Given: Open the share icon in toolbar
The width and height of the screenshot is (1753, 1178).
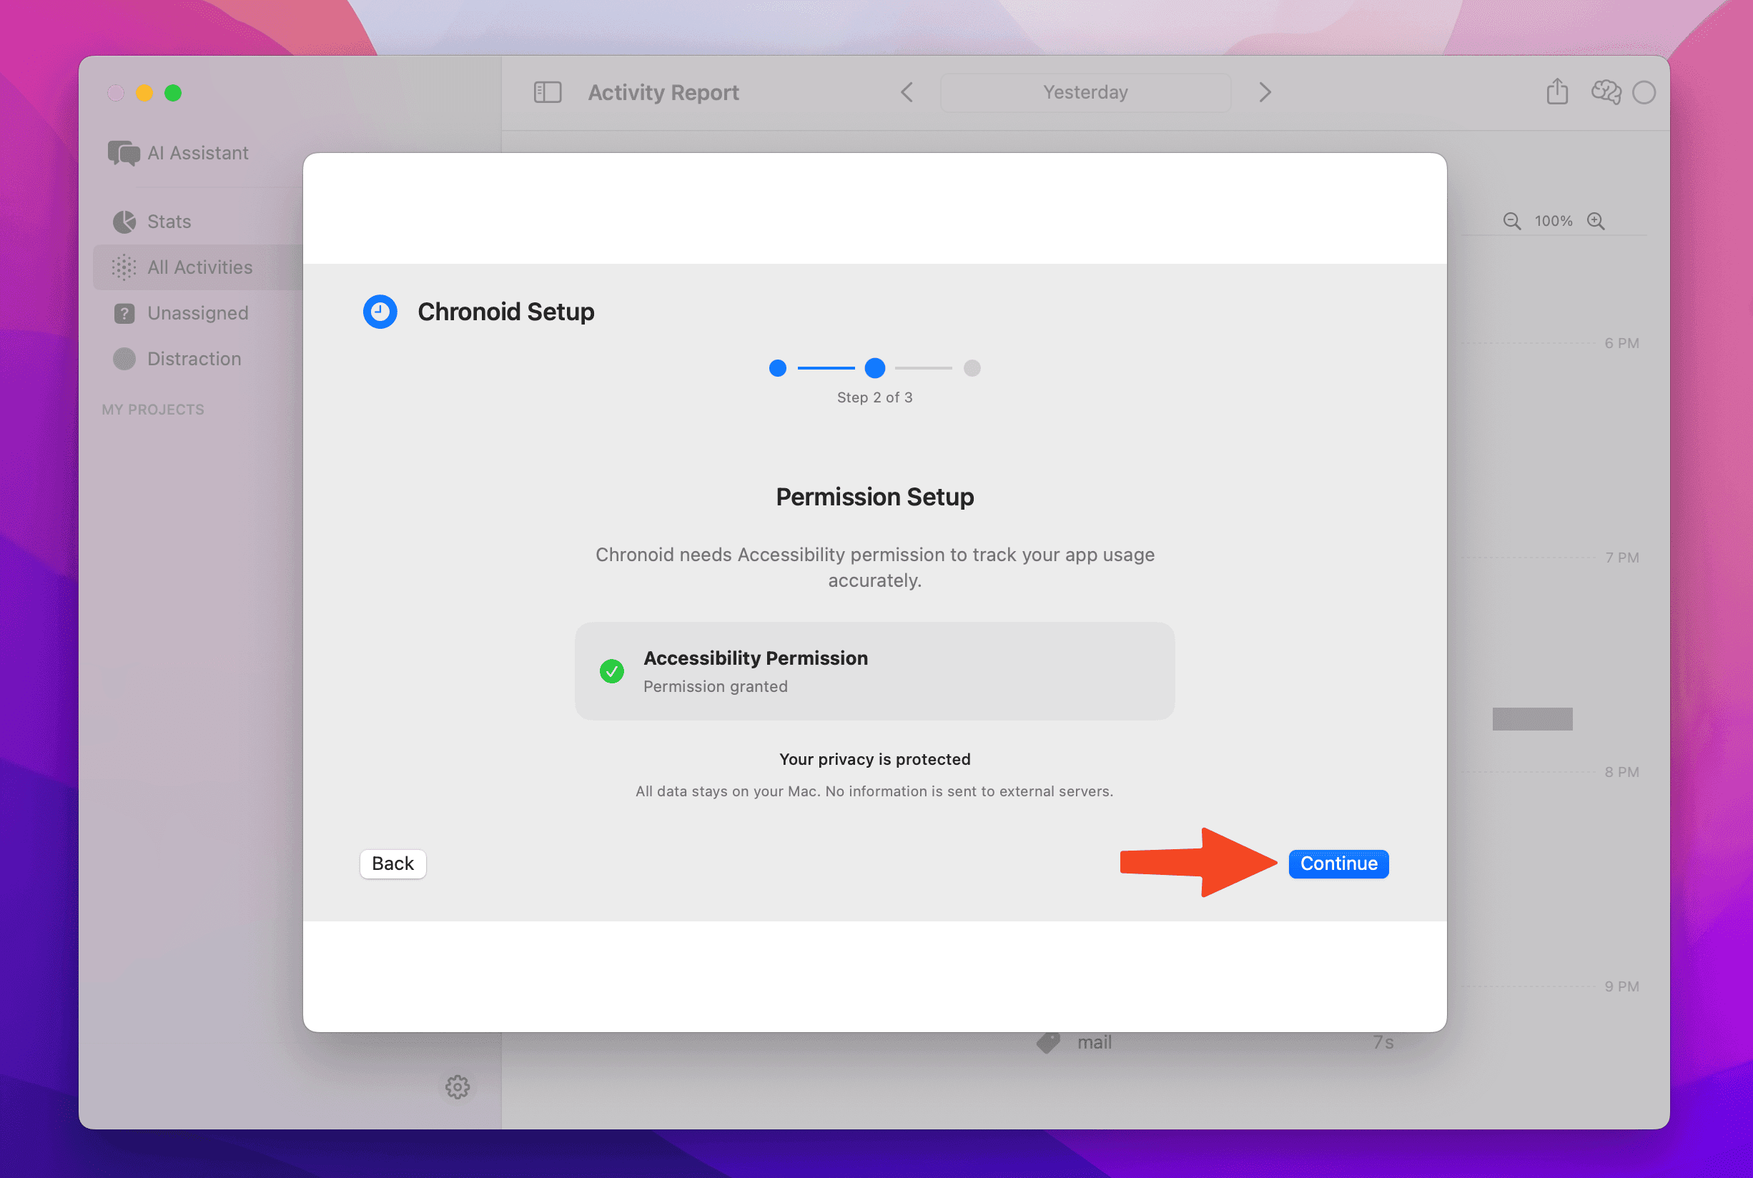Looking at the screenshot, I should (x=1557, y=91).
